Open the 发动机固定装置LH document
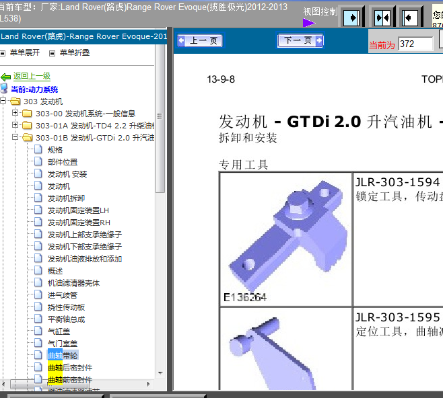The image size is (443, 398). 78,210
